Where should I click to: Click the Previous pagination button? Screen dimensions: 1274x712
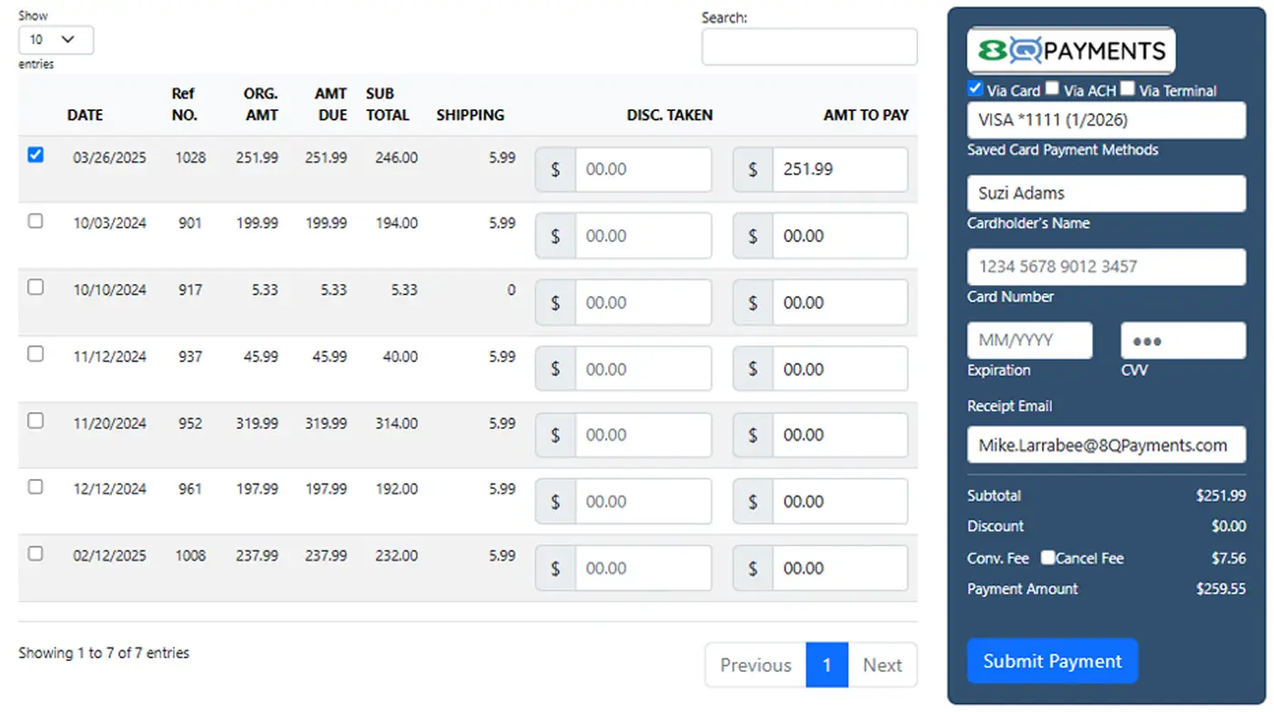(x=755, y=666)
